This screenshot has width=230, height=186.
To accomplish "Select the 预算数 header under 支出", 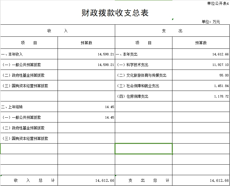I will (201, 43).
